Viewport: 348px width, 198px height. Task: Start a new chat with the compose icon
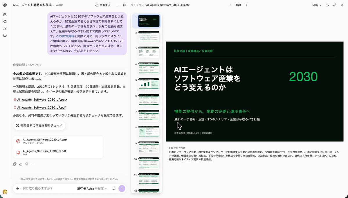pyautogui.click(x=5, y=15)
